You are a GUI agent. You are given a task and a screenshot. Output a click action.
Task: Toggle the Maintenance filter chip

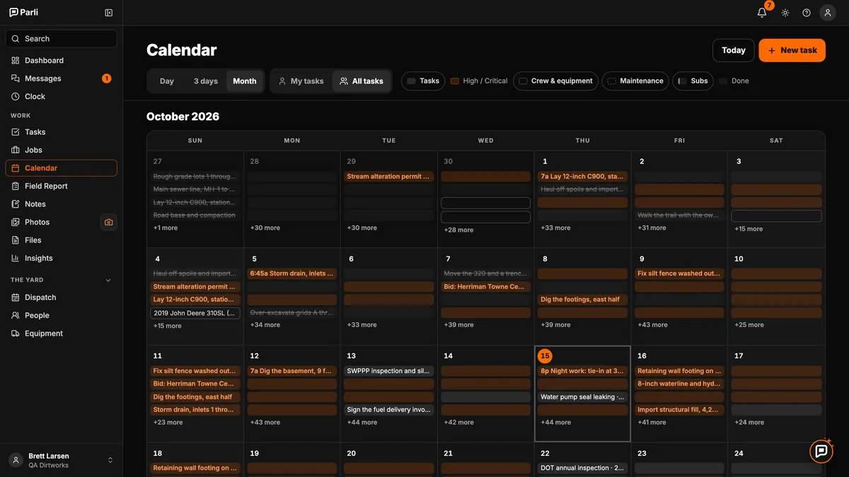pyautogui.click(x=635, y=81)
